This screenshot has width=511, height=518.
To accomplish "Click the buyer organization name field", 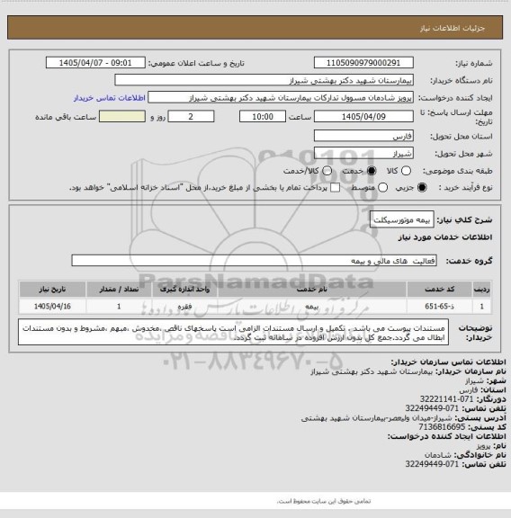I will click(x=264, y=80).
